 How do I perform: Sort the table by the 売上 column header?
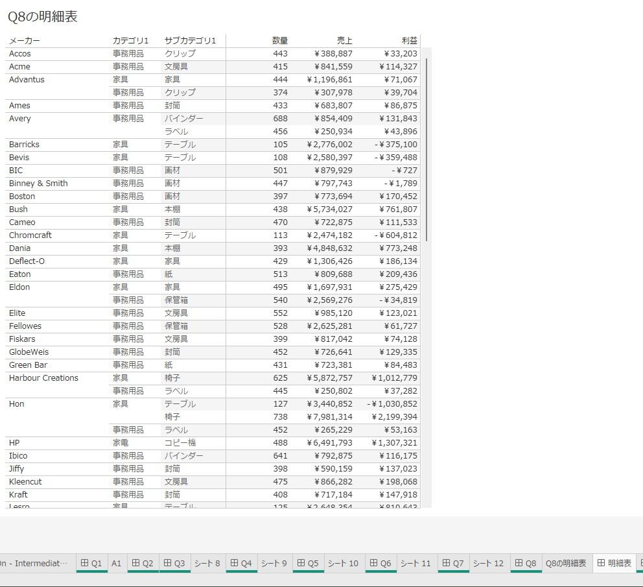click(345, 40)
